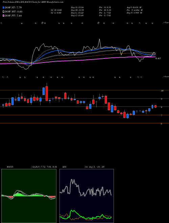Viewport: 169px width, 223px height.
Task: Click the blue DOW ST legend swatch
Action: [4, 7]
